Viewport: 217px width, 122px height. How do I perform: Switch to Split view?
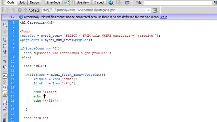(22, 2)
